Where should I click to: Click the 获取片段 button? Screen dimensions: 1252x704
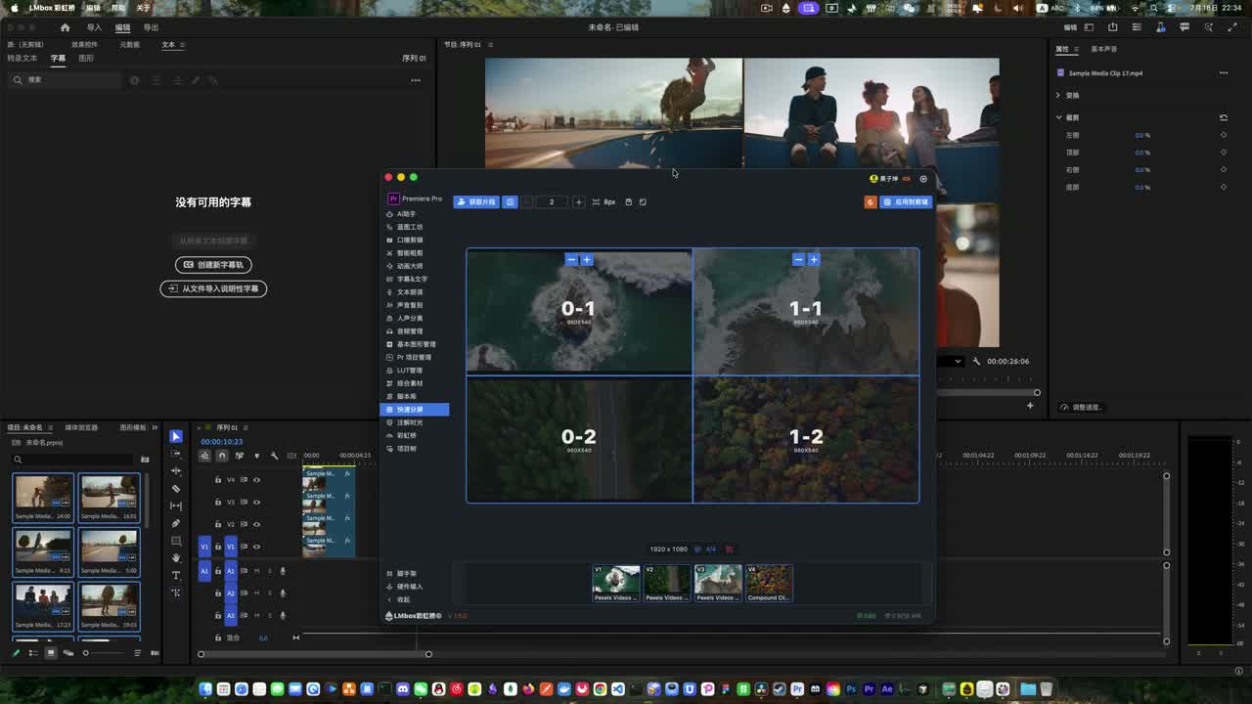[x=476, y=202]
